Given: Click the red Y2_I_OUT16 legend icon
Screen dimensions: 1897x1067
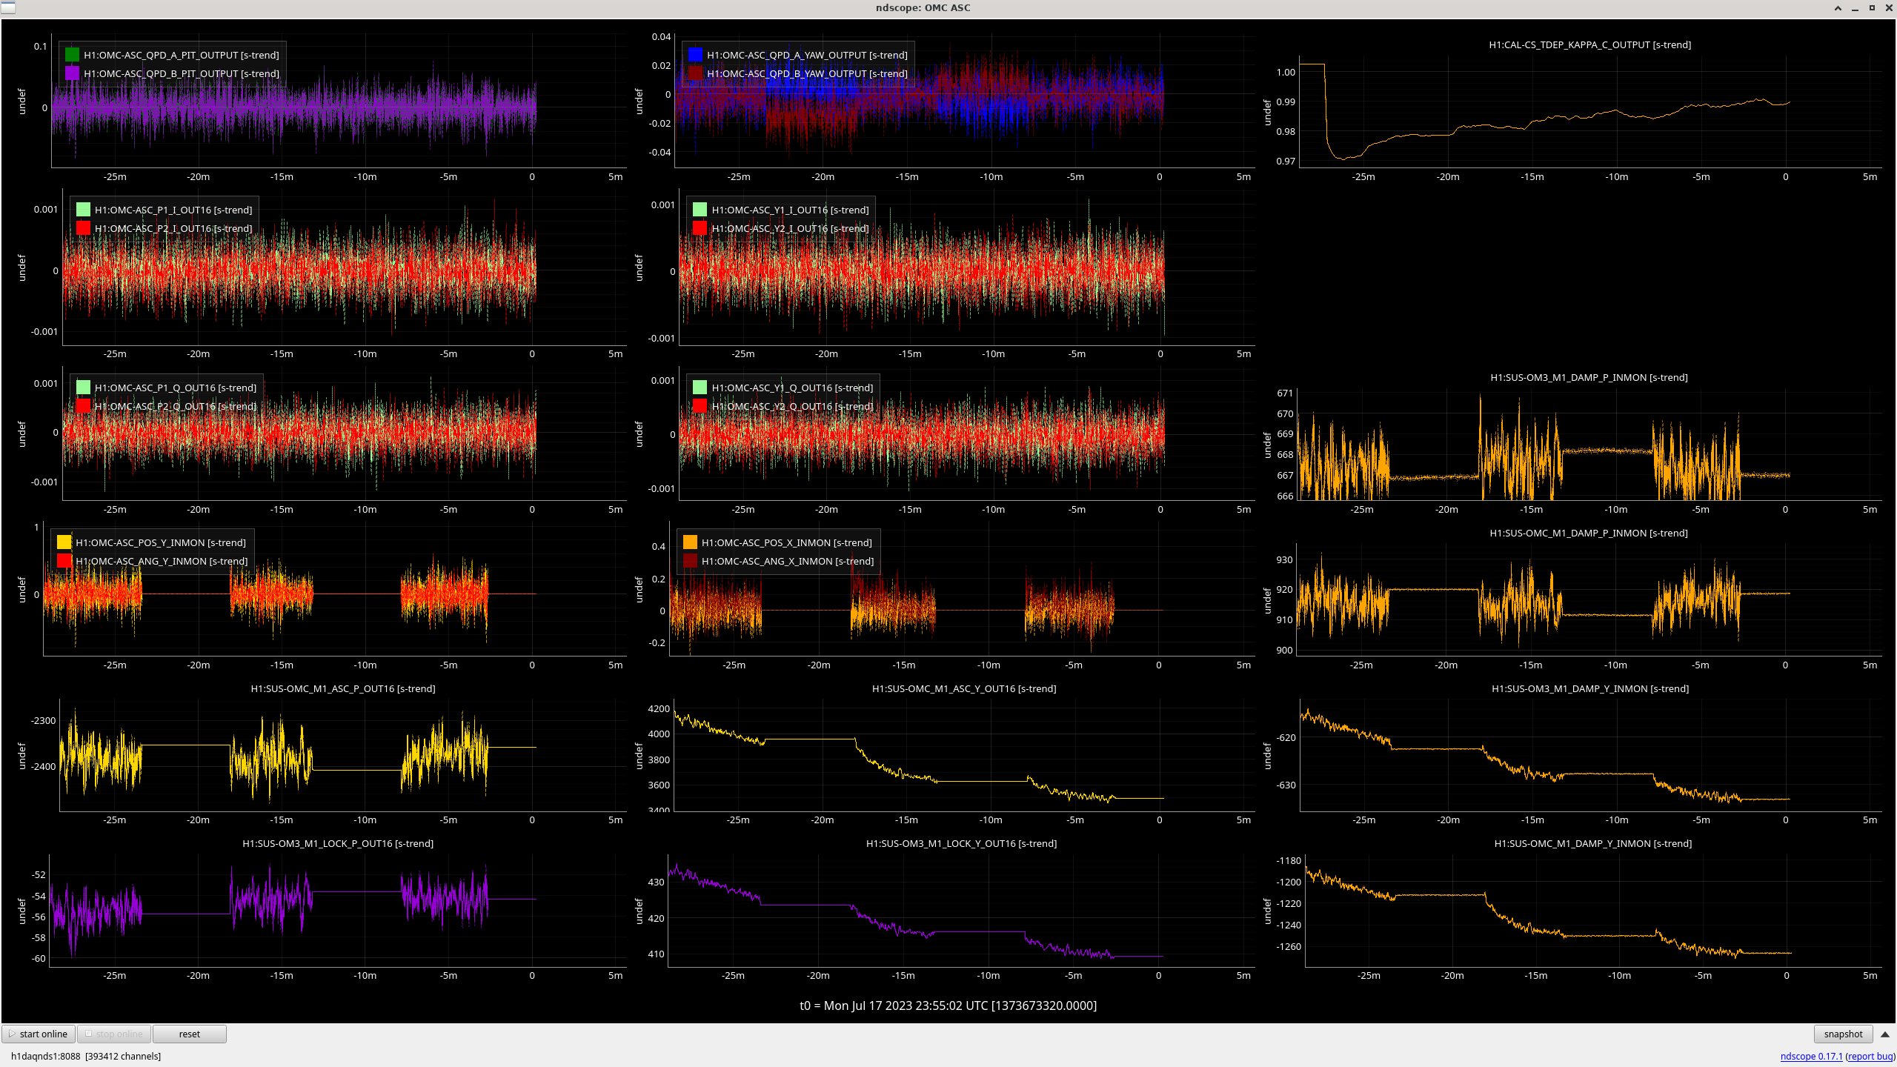Looking at the screenshot, I should [700, 228].
